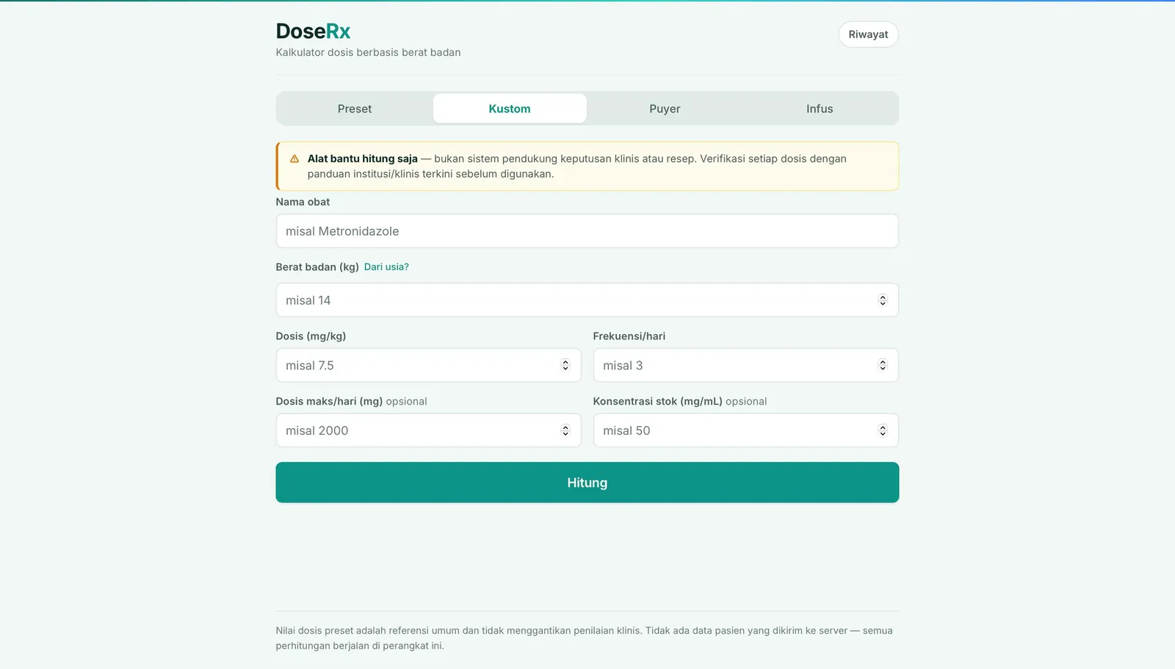
Task: Click the Berat badan spinner arrows
Action: (x=883, y=300)
